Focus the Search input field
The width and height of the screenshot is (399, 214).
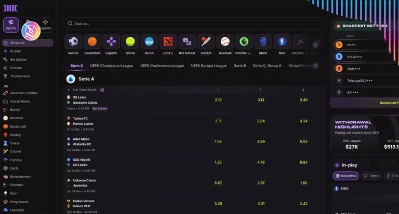195,23
